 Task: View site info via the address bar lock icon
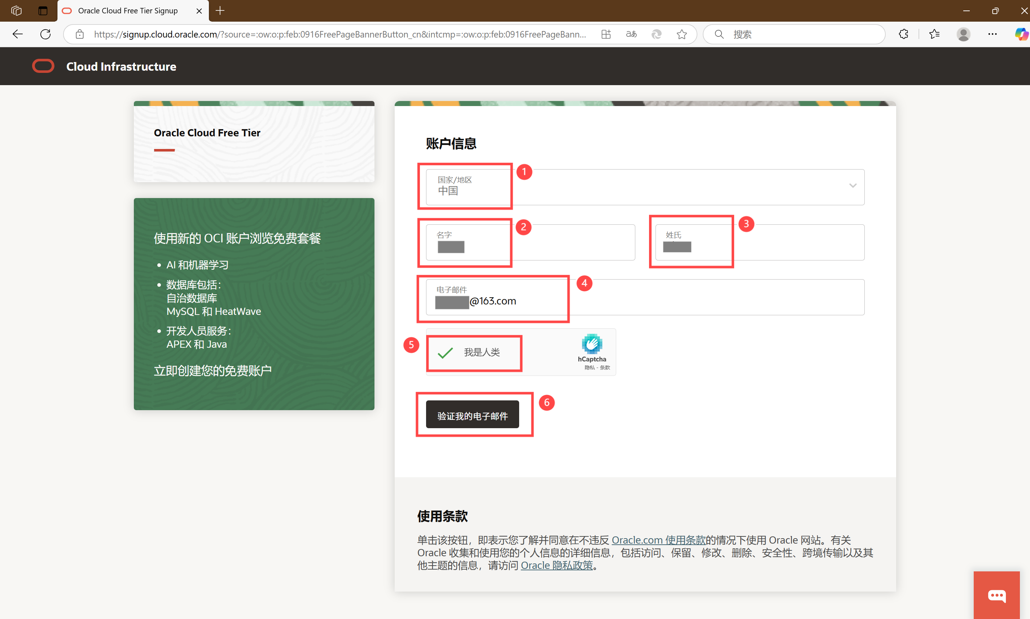(80, 34)
